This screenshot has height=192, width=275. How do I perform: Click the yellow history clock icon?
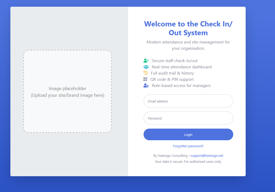click(x=145, y=73)
